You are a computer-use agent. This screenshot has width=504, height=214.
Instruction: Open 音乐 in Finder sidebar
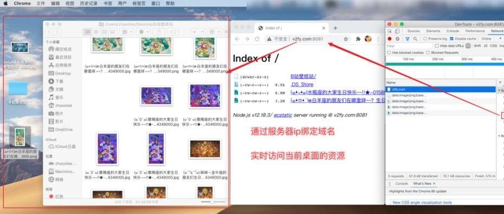[x=56, y=97]
